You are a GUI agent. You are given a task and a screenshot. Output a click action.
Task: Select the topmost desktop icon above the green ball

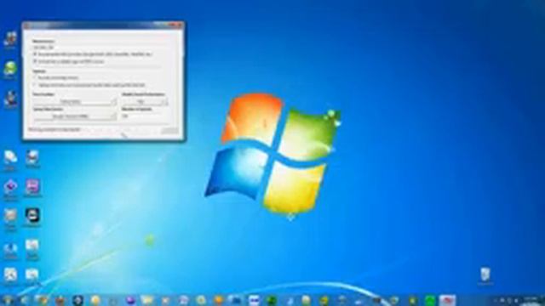coord(10,39)
